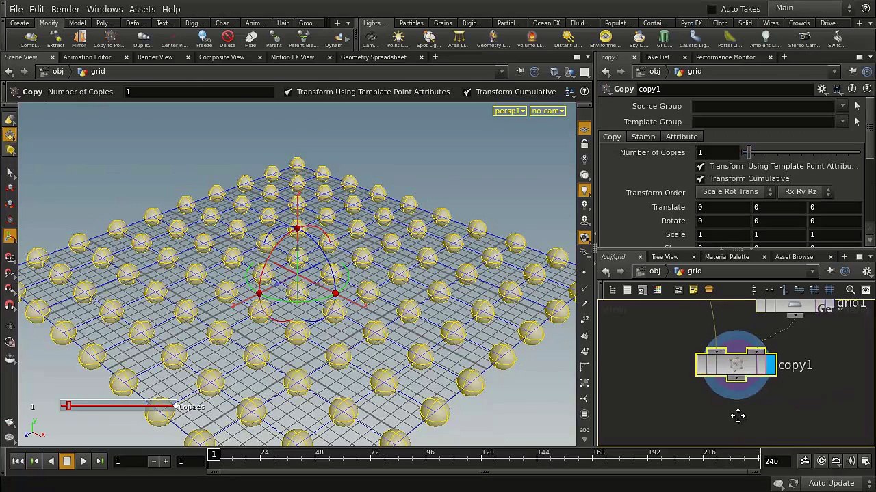The image size is (876, 492).
Task: Switch to the Geometry Spreadsheet tab
Action: [x=374, y=57]
